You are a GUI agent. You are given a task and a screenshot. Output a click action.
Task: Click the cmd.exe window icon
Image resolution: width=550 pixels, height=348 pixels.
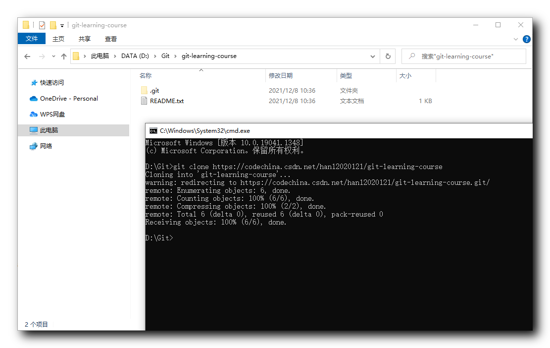coord(153,131)
